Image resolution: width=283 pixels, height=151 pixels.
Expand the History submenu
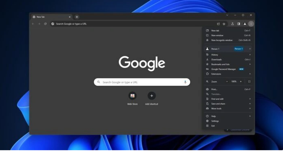click(228, 55)
